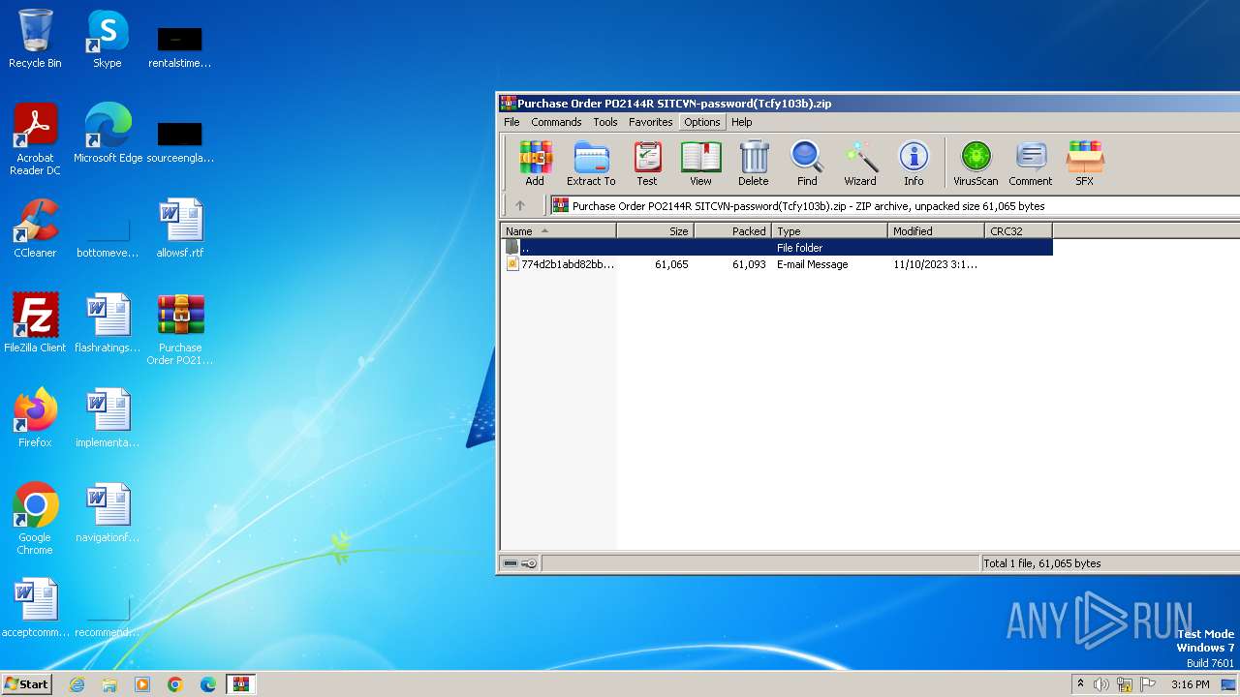Sort by the Size column header
Image resolution: width=1240 pixels, height=697 pixels.
click(655, 230)
